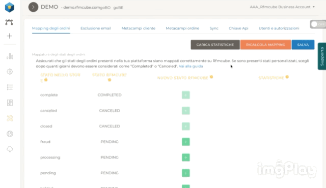Click PENDING state in fraud row
This screenshot has width=326, height=188.
110,142
